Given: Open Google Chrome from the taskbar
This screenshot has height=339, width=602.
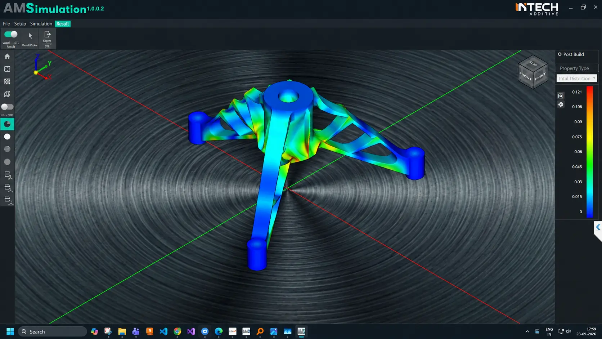Looking at the screenshot, I should coord(177,331).
